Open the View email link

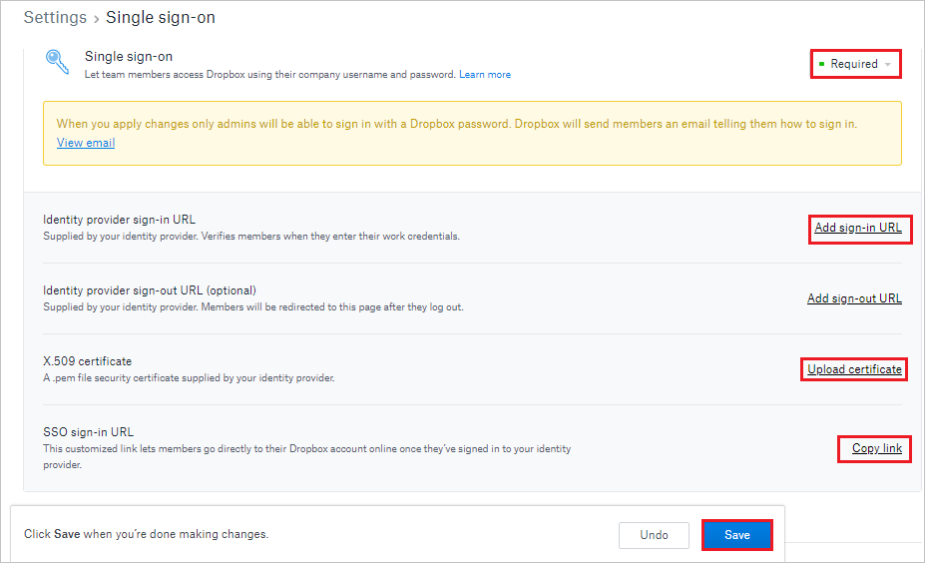86,143
